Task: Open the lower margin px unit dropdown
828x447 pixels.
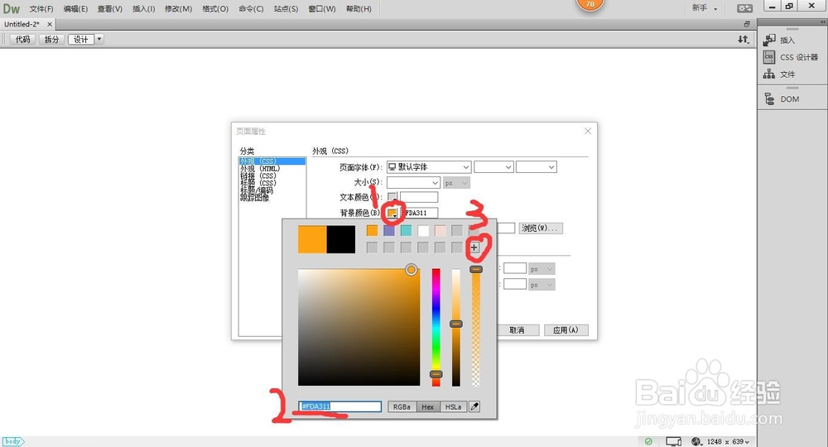Action: click(x=542, y=285)
